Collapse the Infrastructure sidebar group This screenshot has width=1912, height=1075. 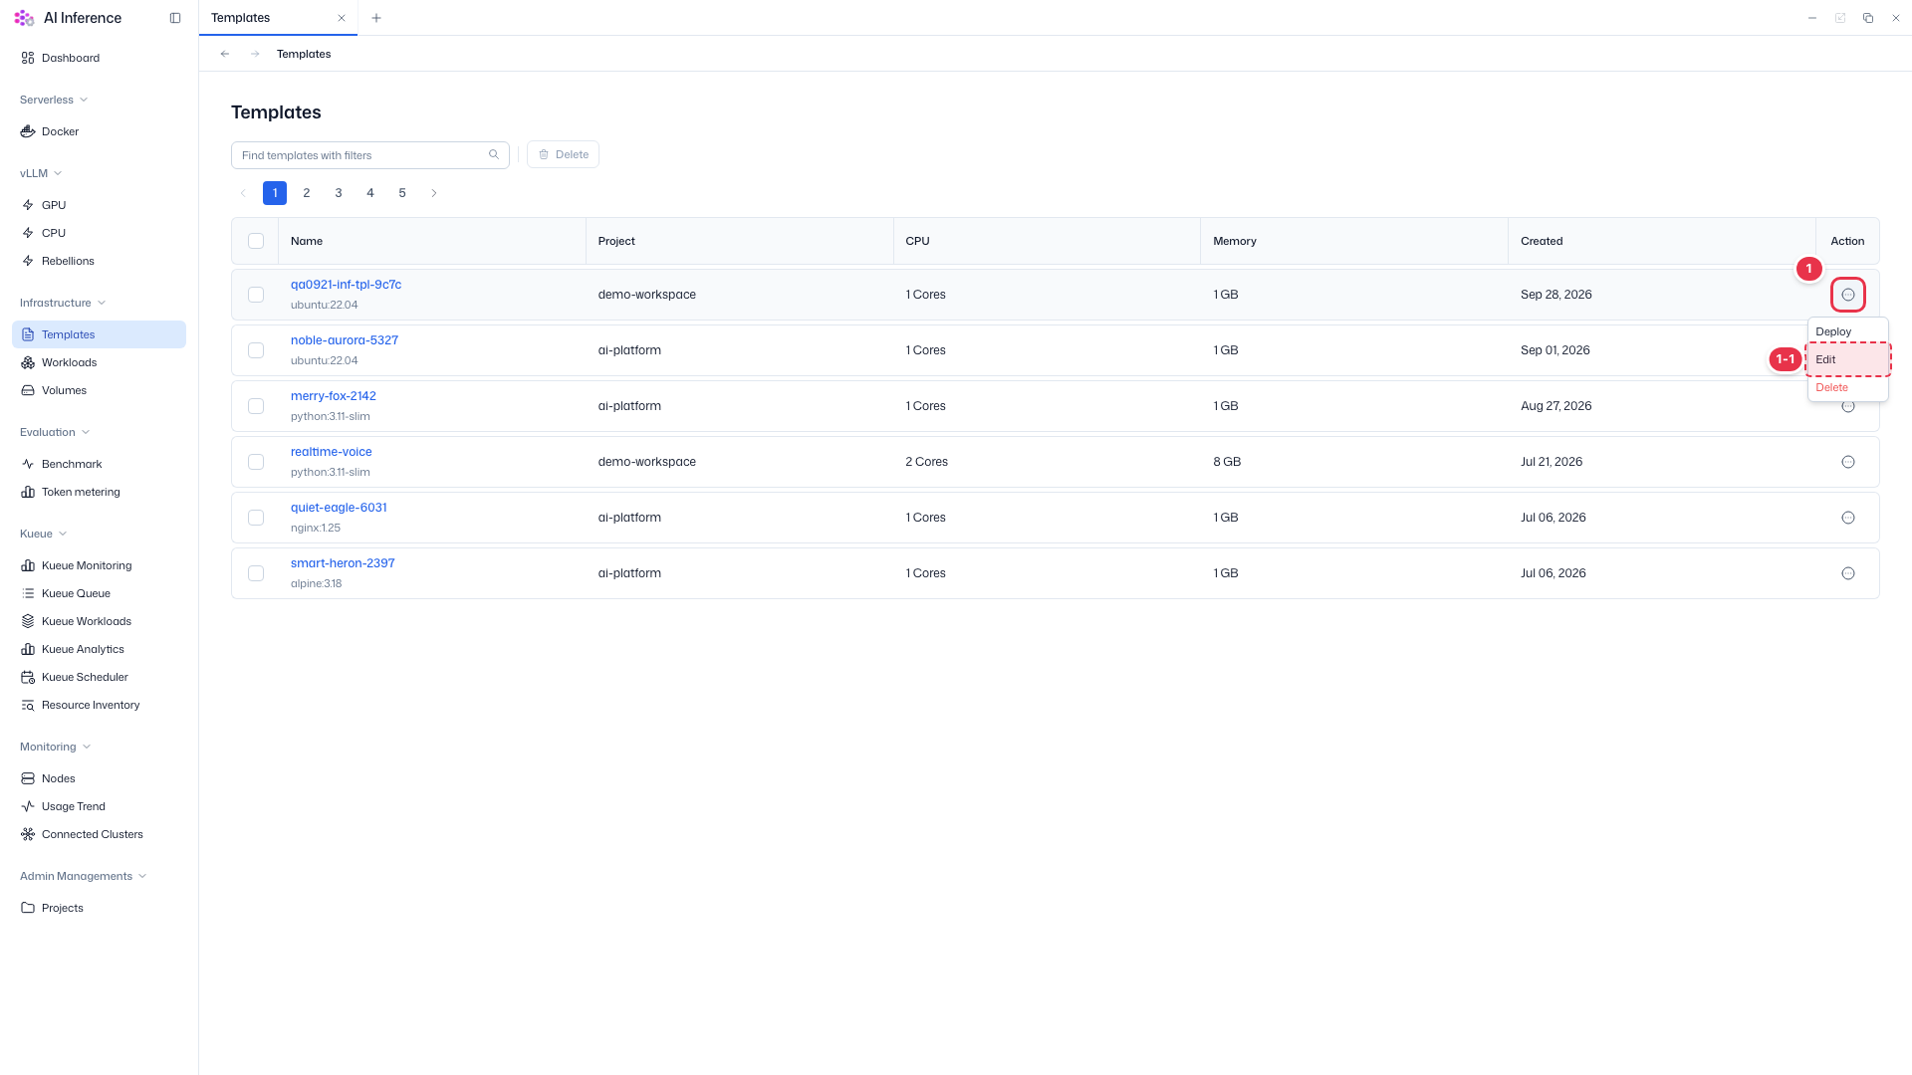click(x=63, y=303)
